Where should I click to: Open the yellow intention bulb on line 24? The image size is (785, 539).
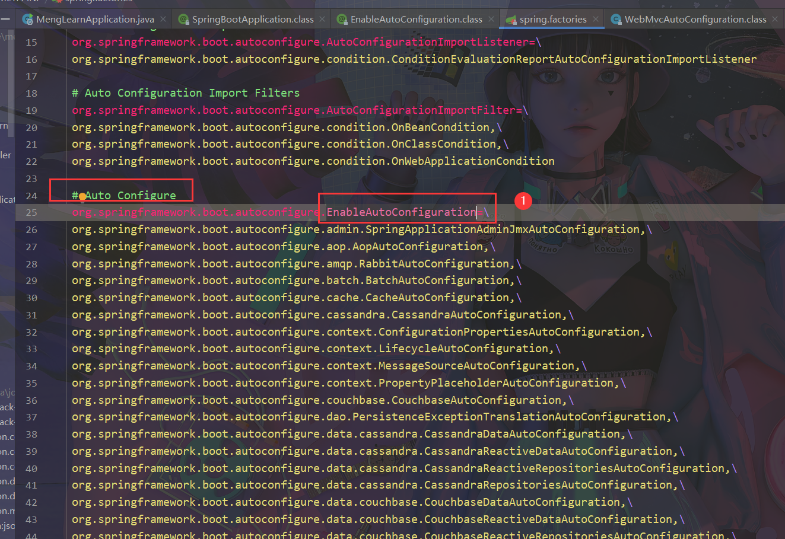click(82, 196)
